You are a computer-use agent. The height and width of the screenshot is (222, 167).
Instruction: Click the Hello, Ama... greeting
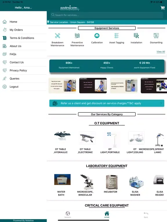[23, 8]
